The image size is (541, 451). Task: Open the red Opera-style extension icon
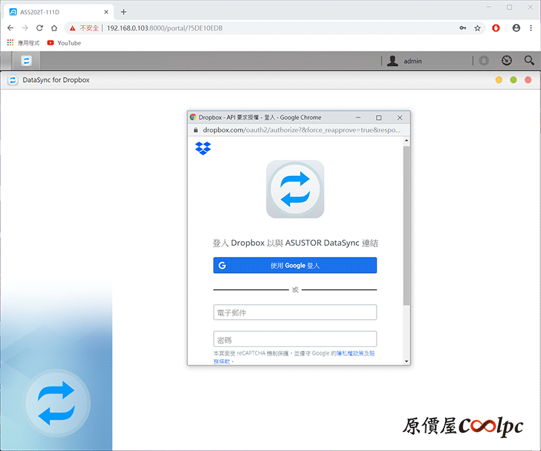496,28
